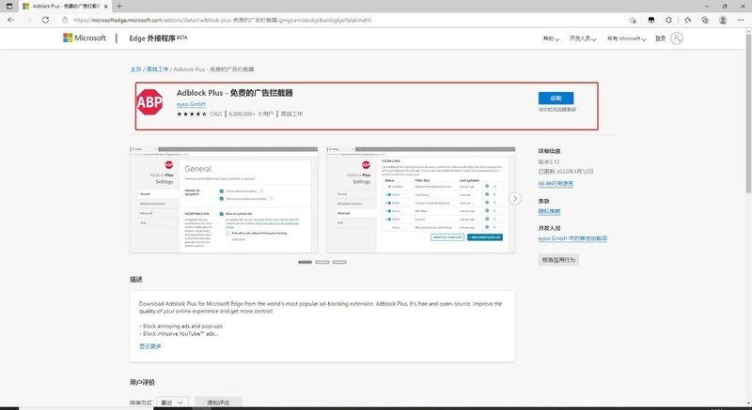Viewport: 752px width, 410px height.
Task: Click the 高效工作 category next to user count
Action: tap(291, 114)
